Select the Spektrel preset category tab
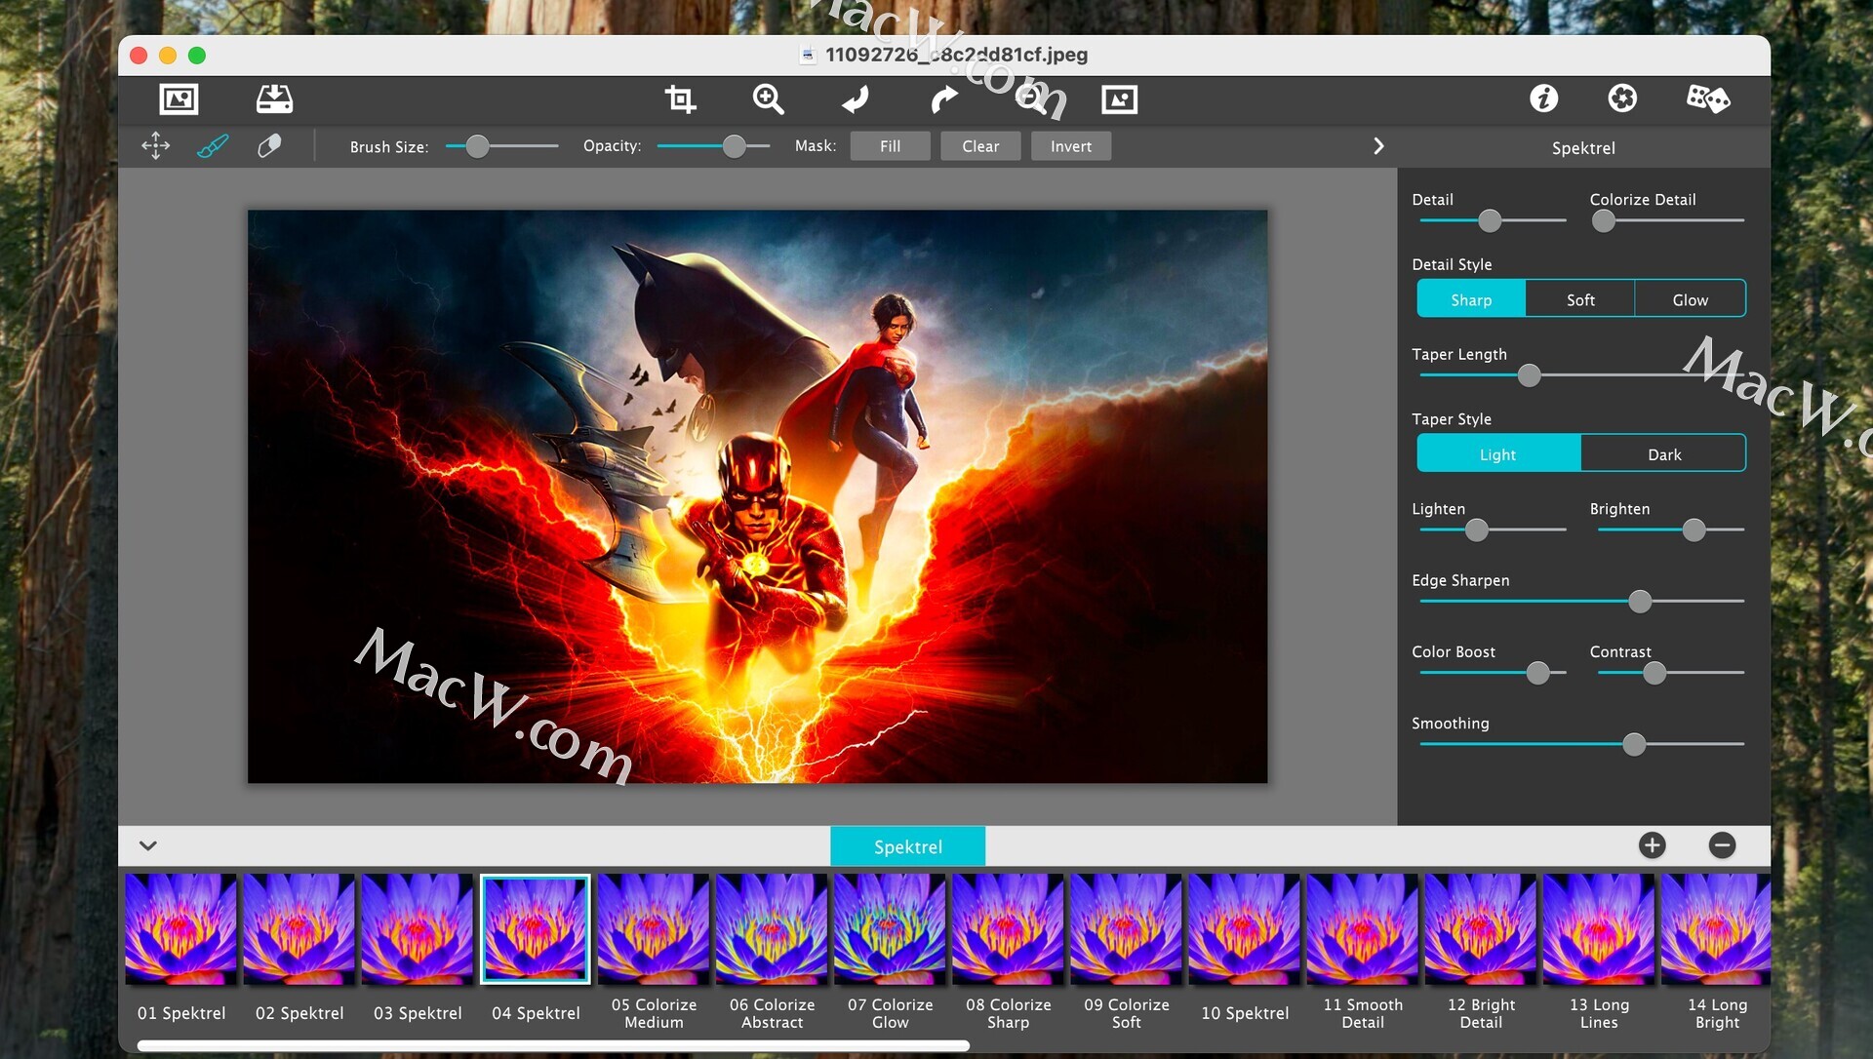1873x1059 pixels. coord(907,846)
